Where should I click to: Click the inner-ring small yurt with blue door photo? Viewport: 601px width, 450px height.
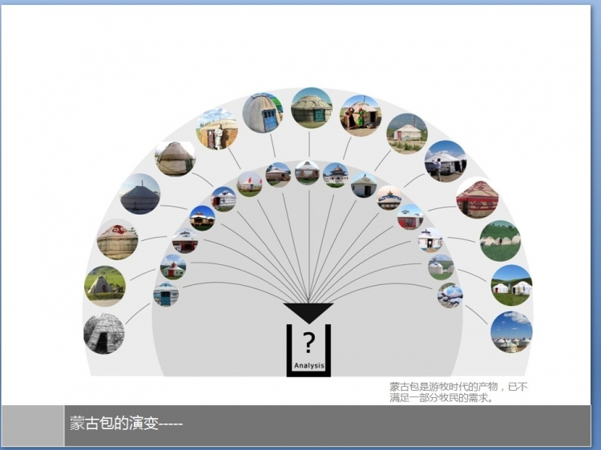click(166, 294)
